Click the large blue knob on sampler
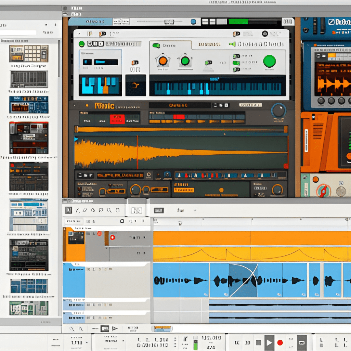Screen dimensions: 351x351 click(x=279, y=110)
